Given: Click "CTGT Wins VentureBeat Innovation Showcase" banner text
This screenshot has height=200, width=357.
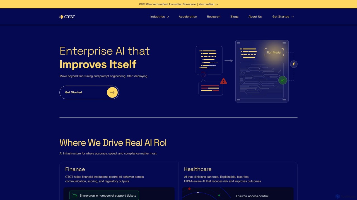Looking at the screenshot, I should 167,4.
